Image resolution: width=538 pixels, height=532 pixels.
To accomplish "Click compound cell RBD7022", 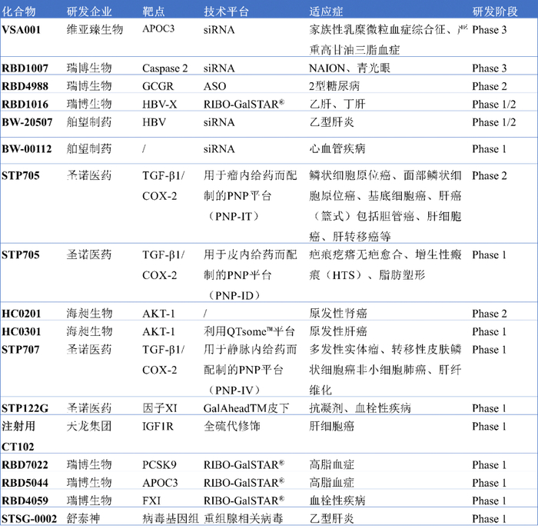I will coord(25,465).
